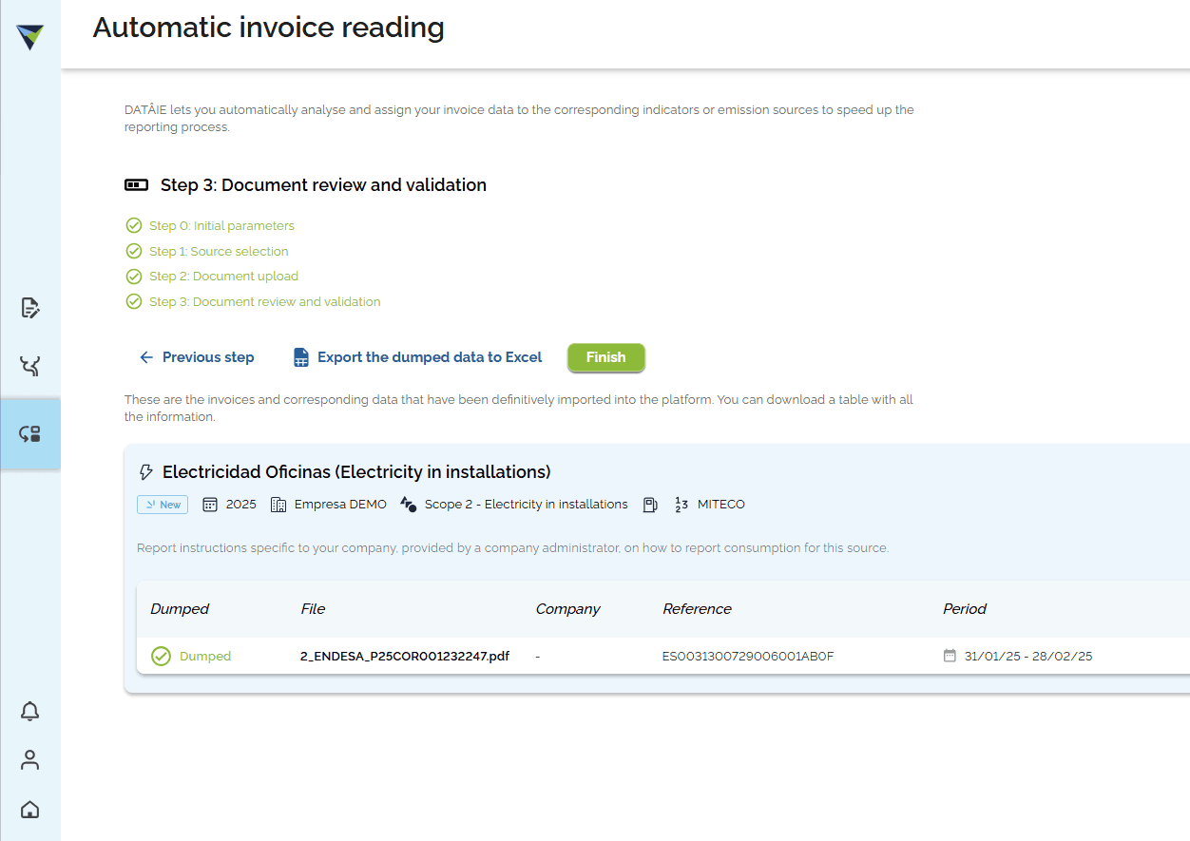Click the lightning bolt electricity source icon

pyautogui.click(x=146, y=472)
